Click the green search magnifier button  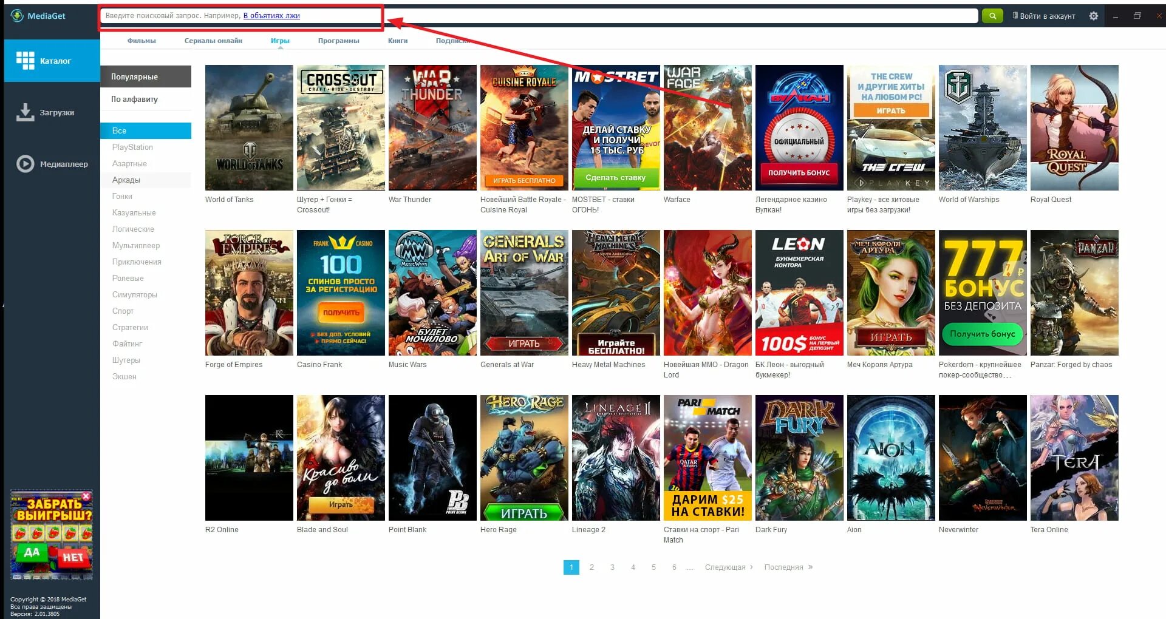tap(992, 16)
